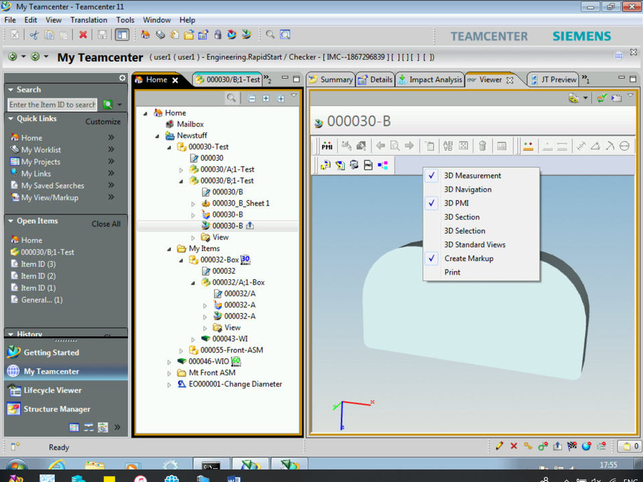Click Close All in Open Items

click(x=106, y=224)
